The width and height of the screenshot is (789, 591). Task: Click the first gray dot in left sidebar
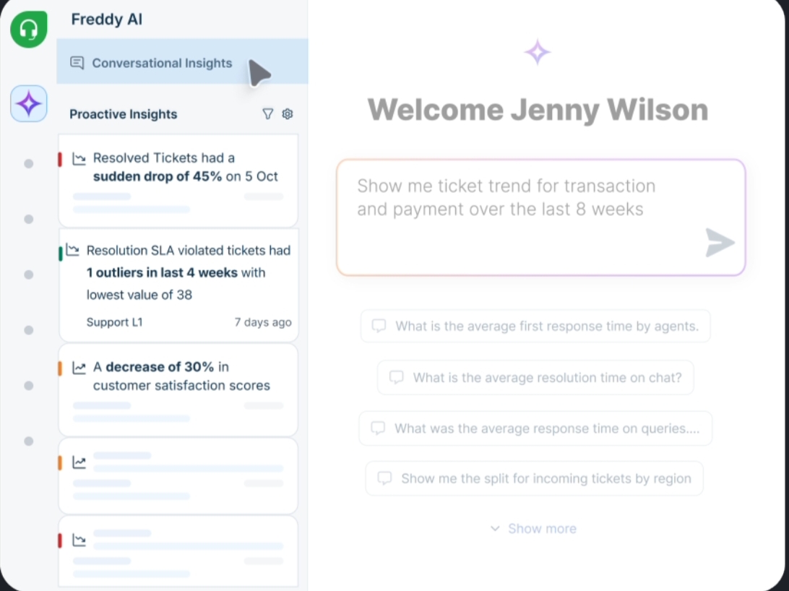click(x=29, y=164)
